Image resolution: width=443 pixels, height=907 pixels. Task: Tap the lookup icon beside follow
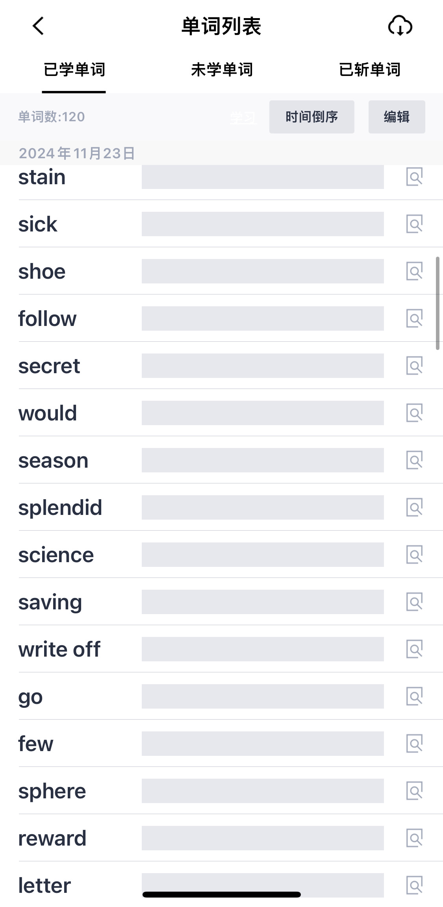[x=415, y=318]
